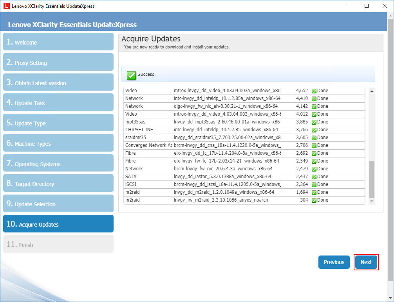
Task: Click the Done check icon for size 4,142
Action: pyautogui.click(x=314, y=107)
